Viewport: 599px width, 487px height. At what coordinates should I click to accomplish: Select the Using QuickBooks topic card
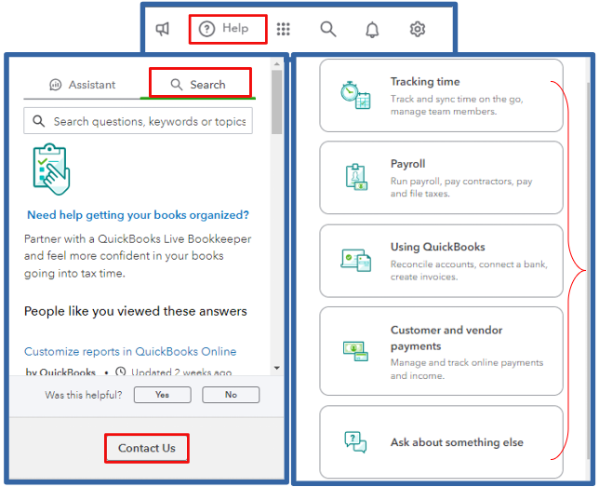(x=441, y=261)
